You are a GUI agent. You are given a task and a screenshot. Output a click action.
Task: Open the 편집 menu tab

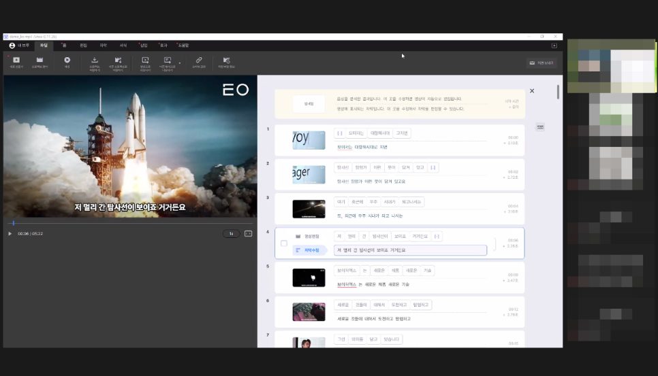(x=84, y=46)
